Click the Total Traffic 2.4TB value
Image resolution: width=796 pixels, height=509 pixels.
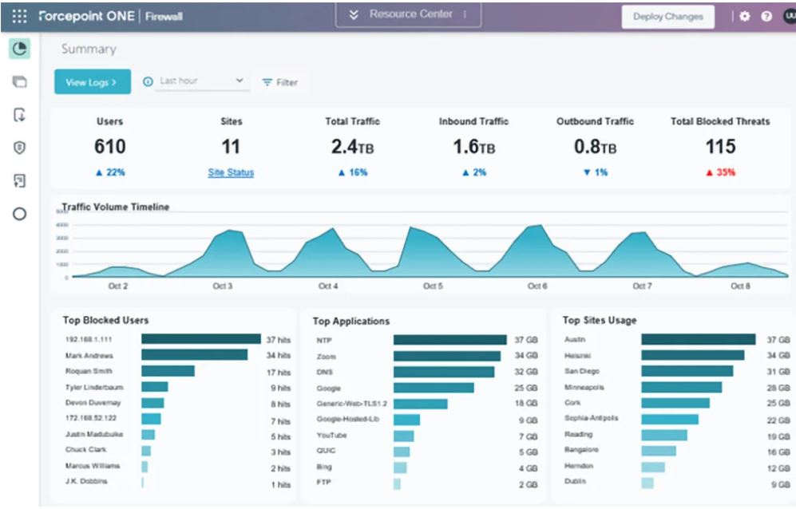coord(352,147)
